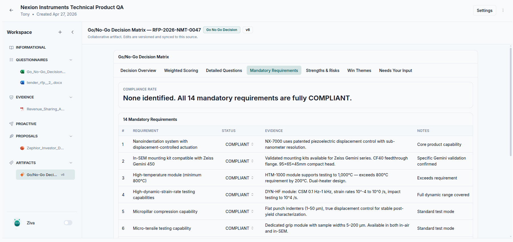Click the plus icon to add to Workspace
The image size is (513, 242).
point(60,32)
